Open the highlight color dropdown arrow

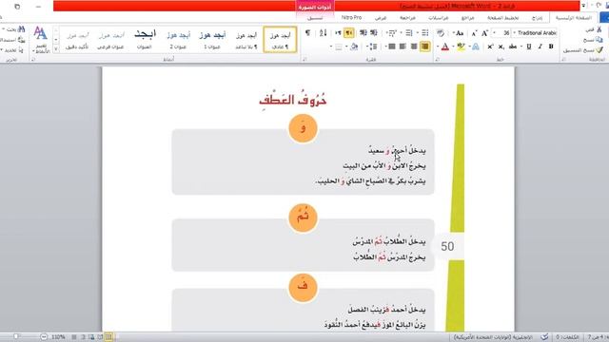[454, 47]
